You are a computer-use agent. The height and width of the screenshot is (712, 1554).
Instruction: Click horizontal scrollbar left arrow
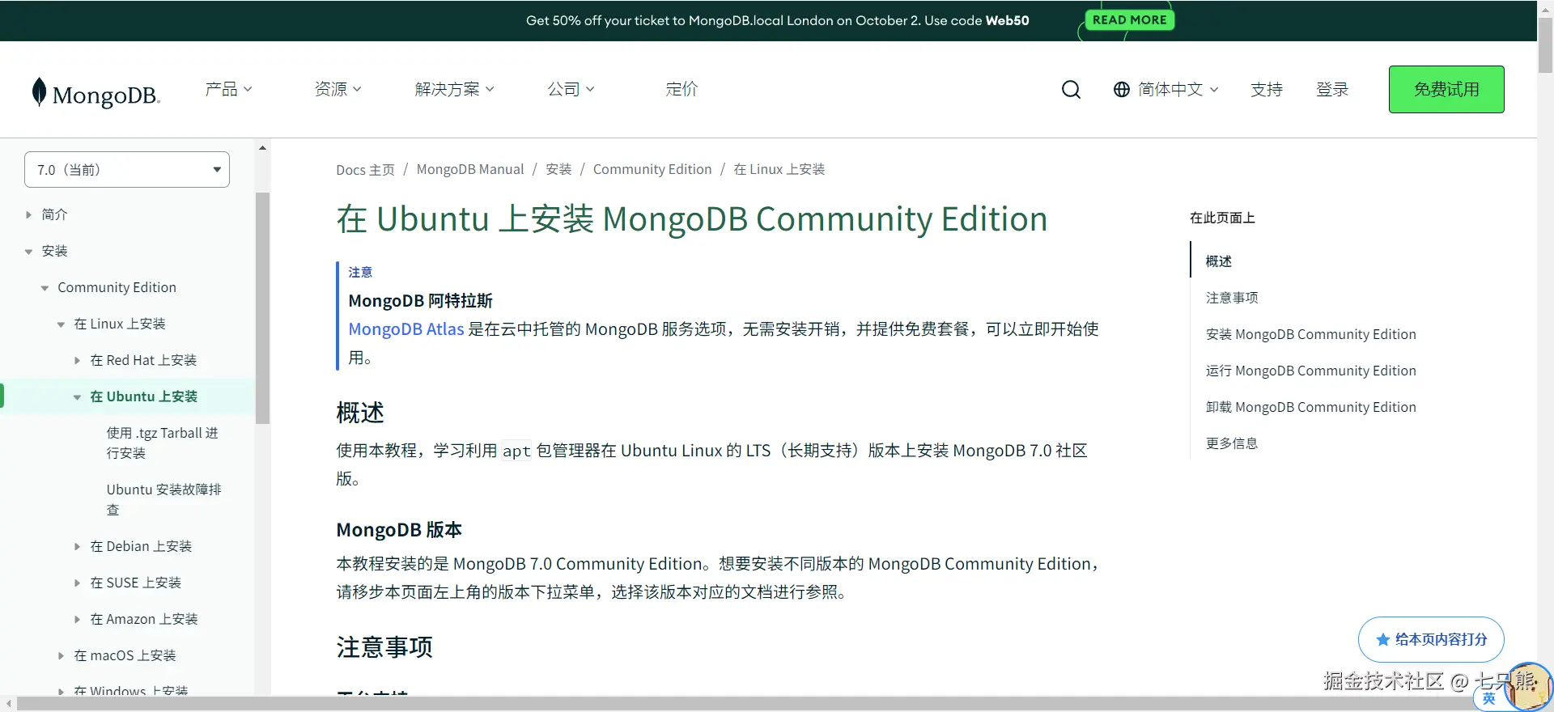pyautogui.click(x=8, y=704)
